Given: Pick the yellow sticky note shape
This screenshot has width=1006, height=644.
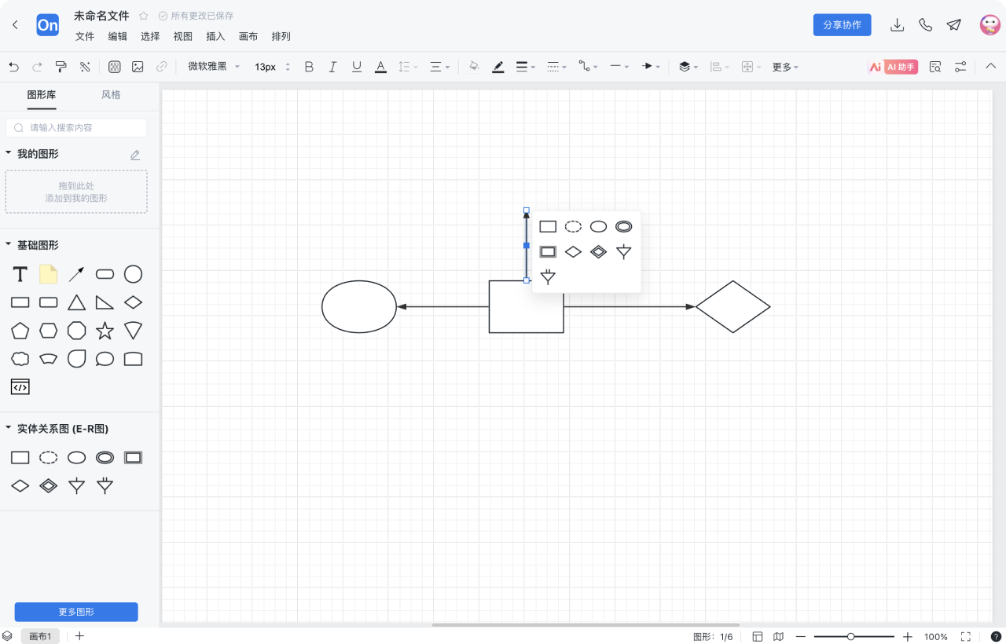Looking at the screenshot, I should pyautogui.click(x=49, y=274).
